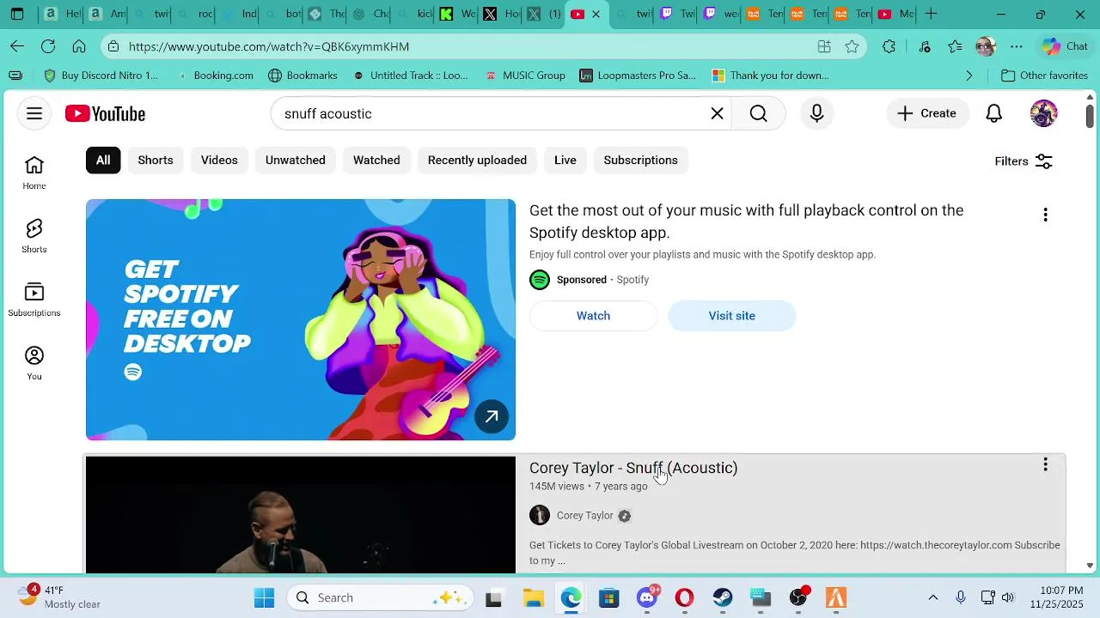Click the Spotify advertiser logo

click(x=540, y=280)
